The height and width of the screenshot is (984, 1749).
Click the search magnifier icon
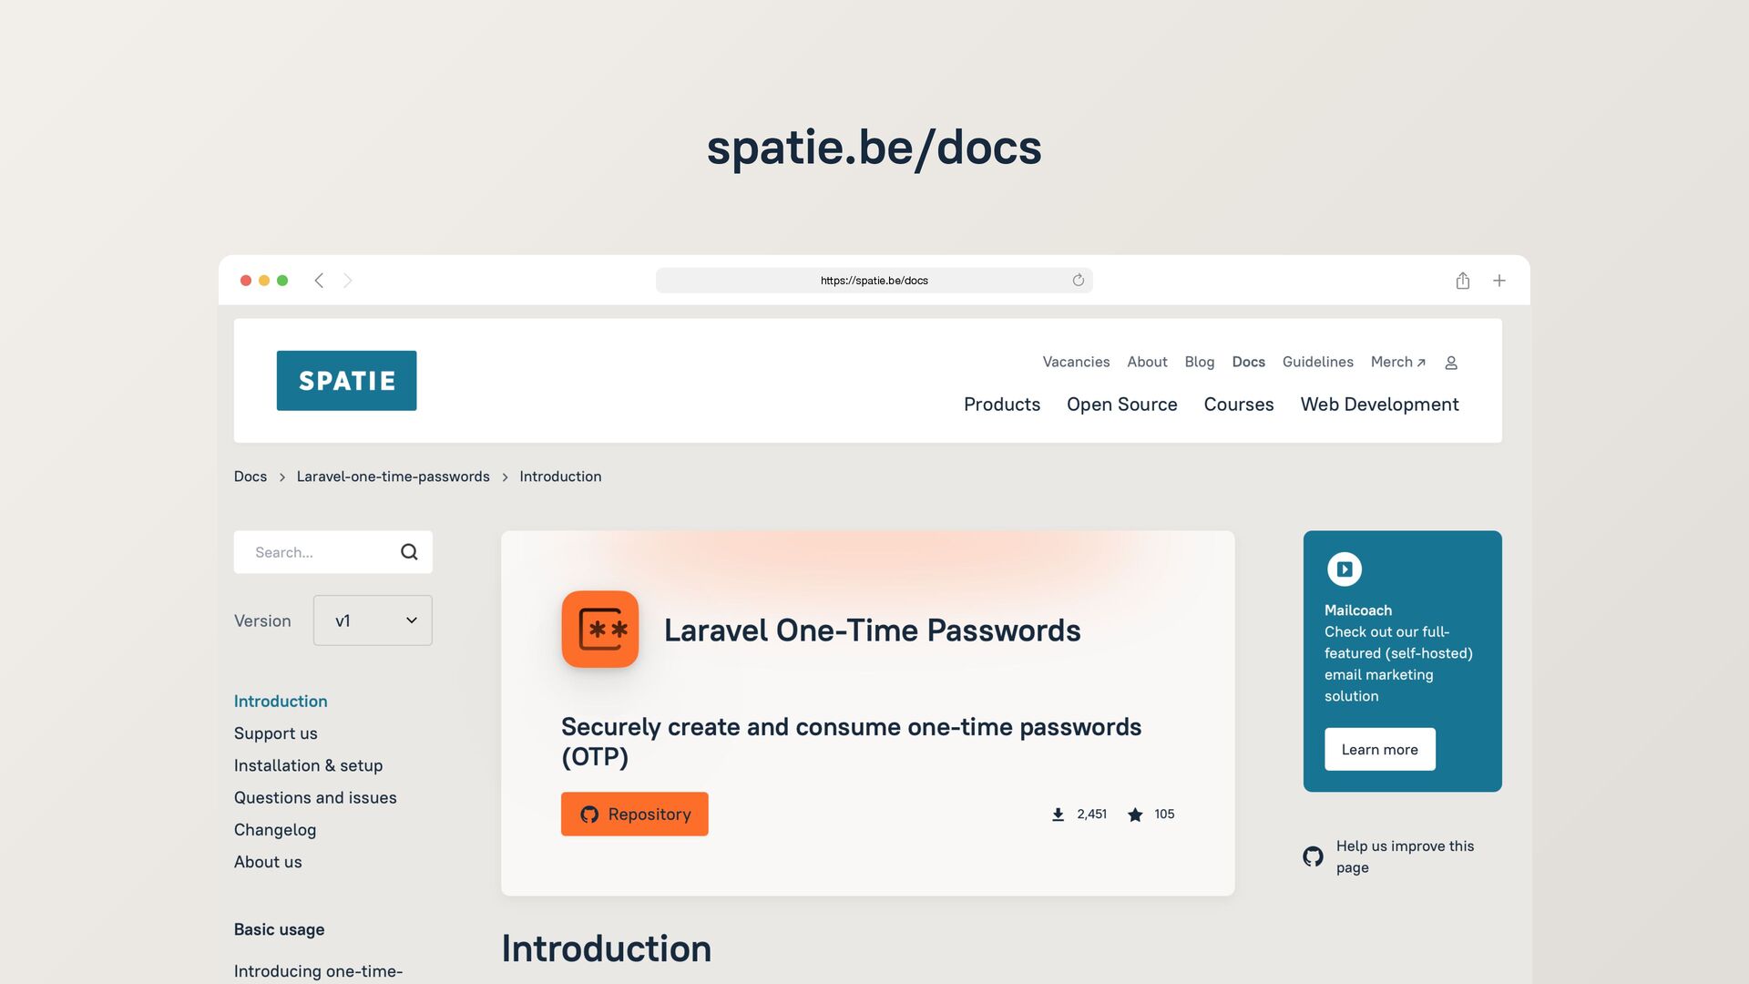pyautogui.click(x=409, y=552)
